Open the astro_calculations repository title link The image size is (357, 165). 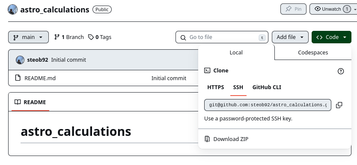[x=55, y=9]
